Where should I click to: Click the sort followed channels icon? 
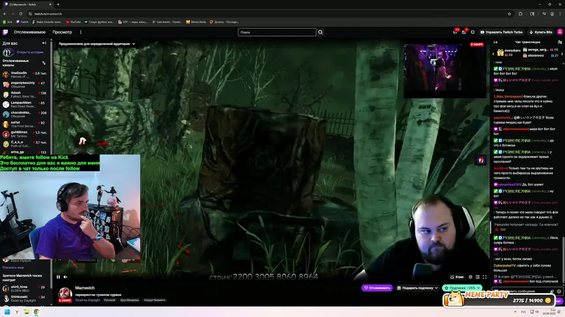coord(44,63)
